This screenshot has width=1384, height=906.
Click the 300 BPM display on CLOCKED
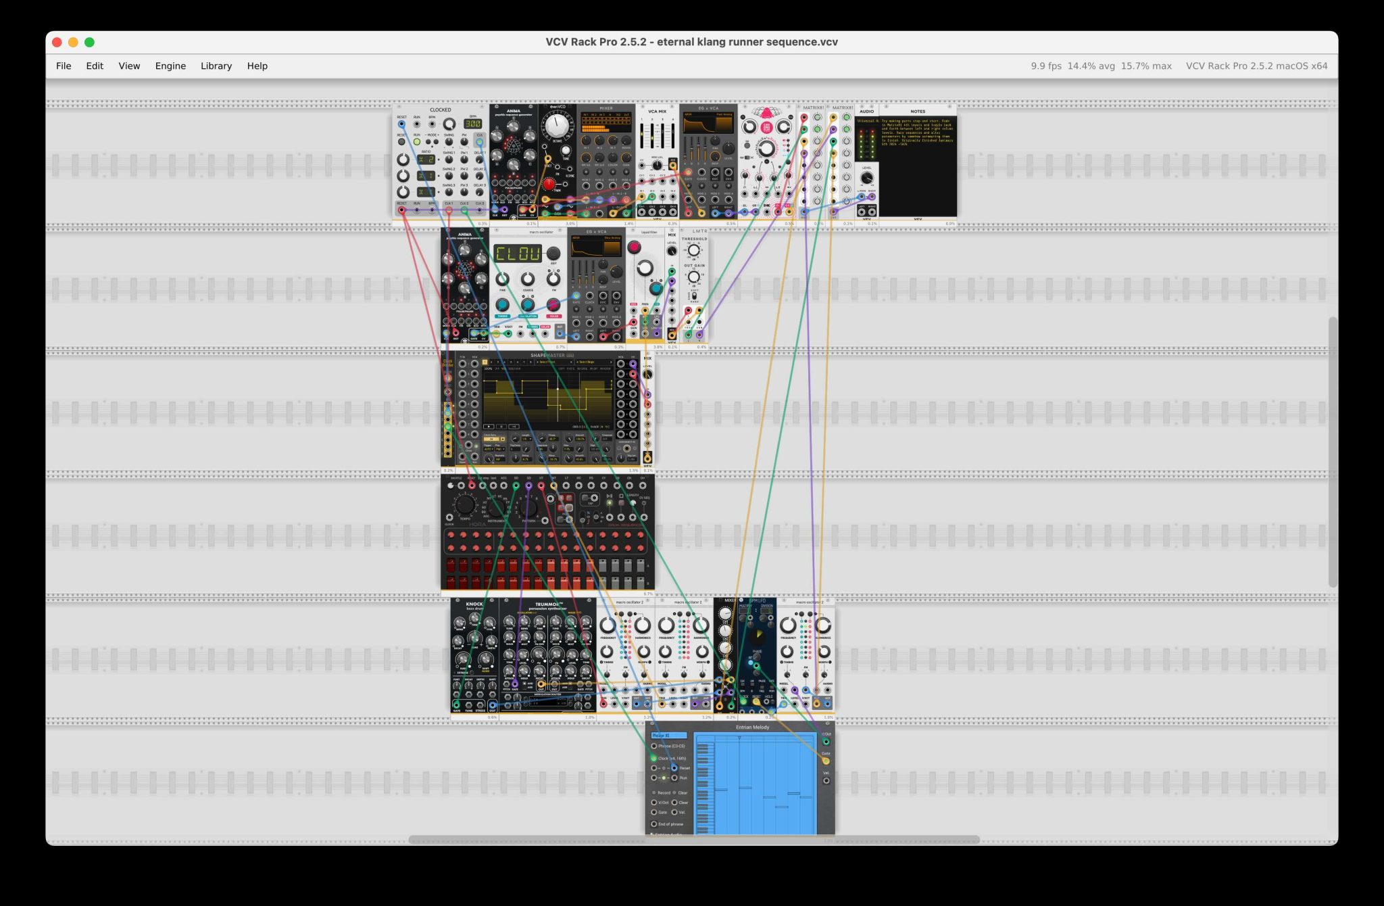coord(473,124)
